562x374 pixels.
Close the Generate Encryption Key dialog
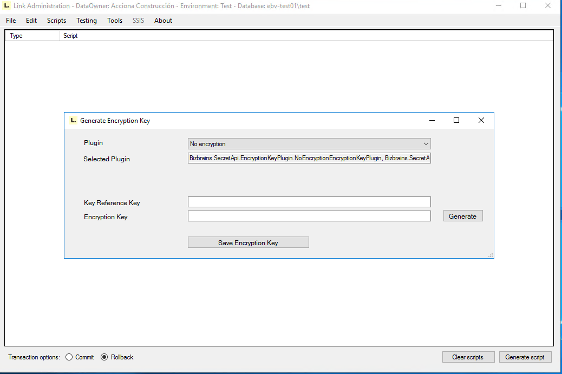coord(481,121)
